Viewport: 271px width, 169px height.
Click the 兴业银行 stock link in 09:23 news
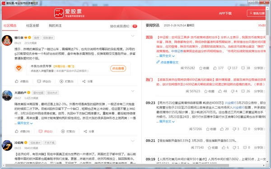[230, 103]
